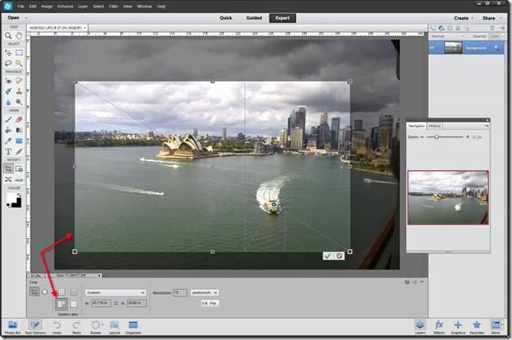Open the File menu
The width and height of the screenshot is (512, 340).
point(21,6)
